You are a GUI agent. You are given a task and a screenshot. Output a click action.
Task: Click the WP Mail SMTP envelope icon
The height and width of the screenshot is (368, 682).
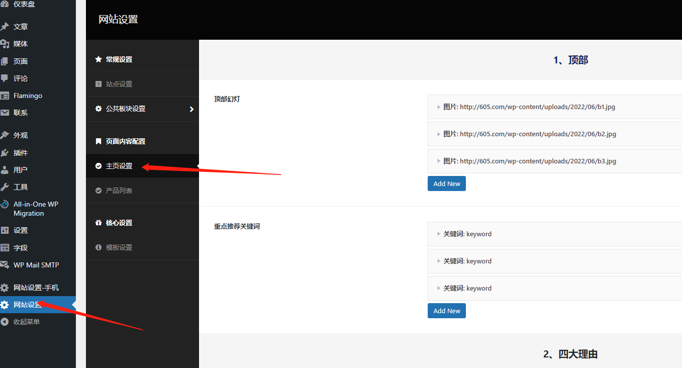[5, 265]
